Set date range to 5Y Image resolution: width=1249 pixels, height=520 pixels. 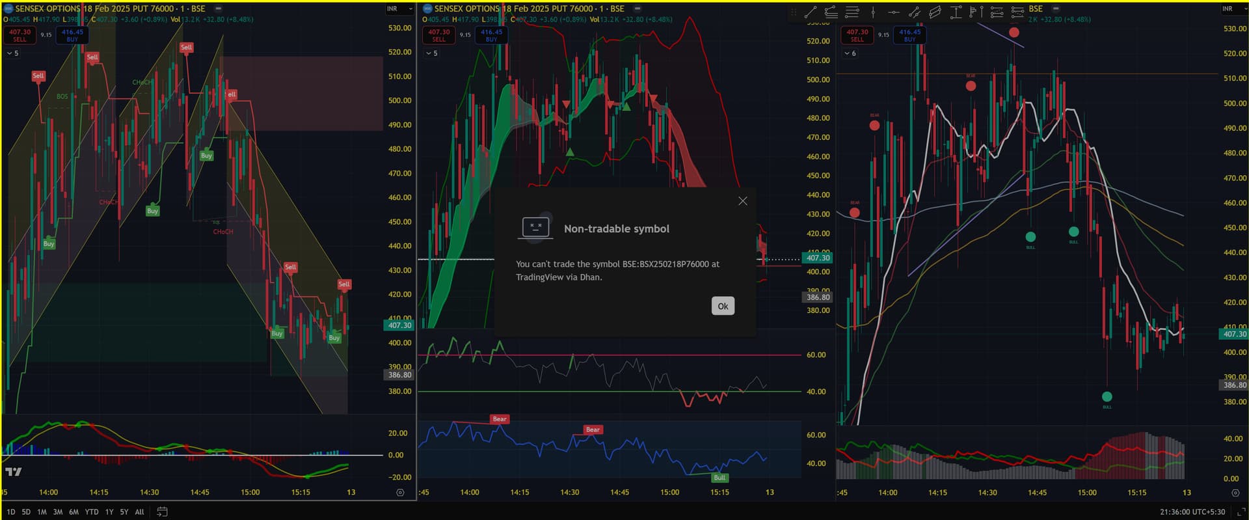coord(124,512)
